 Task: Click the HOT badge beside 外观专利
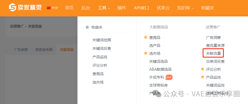click(x=169, y=77)
